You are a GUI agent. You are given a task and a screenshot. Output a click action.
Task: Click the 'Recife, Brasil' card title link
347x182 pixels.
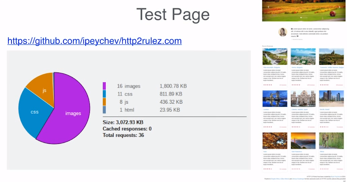[x=325, y=109]
